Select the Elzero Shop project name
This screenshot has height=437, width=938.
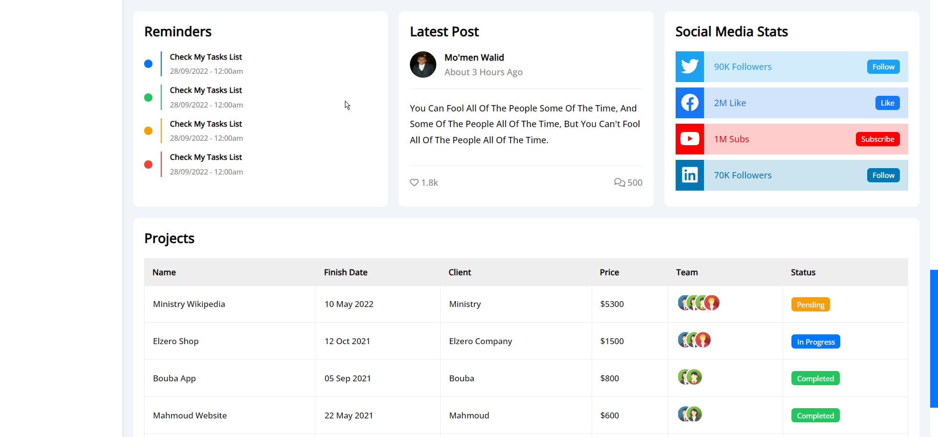click(176, 341)
